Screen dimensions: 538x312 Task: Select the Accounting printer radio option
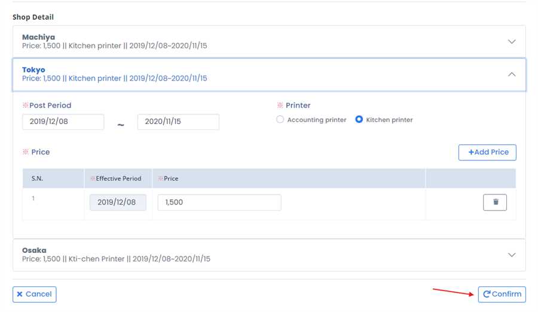[280, 120]
